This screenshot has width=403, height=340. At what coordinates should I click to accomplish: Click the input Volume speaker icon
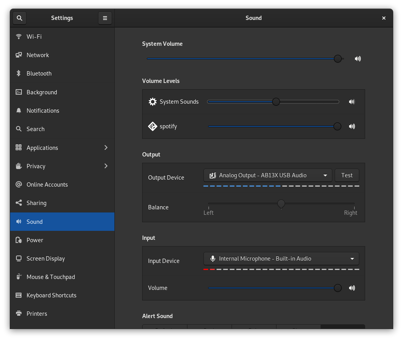point(352,288)
